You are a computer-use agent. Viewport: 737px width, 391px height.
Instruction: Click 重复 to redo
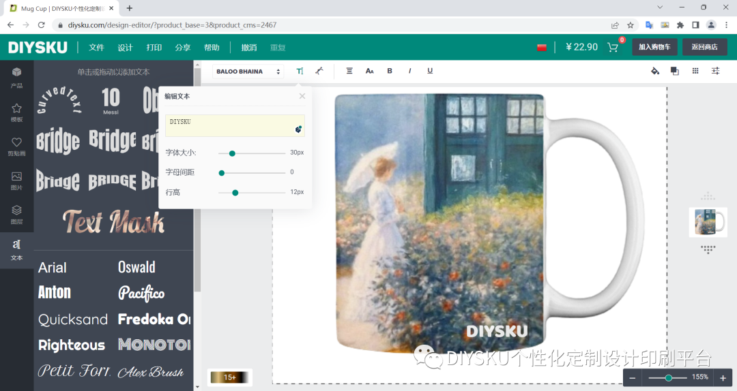tap(278, 48)
